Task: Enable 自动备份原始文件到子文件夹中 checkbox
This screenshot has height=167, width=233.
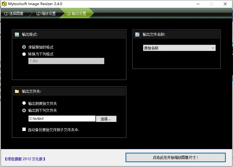Action: 24,130
